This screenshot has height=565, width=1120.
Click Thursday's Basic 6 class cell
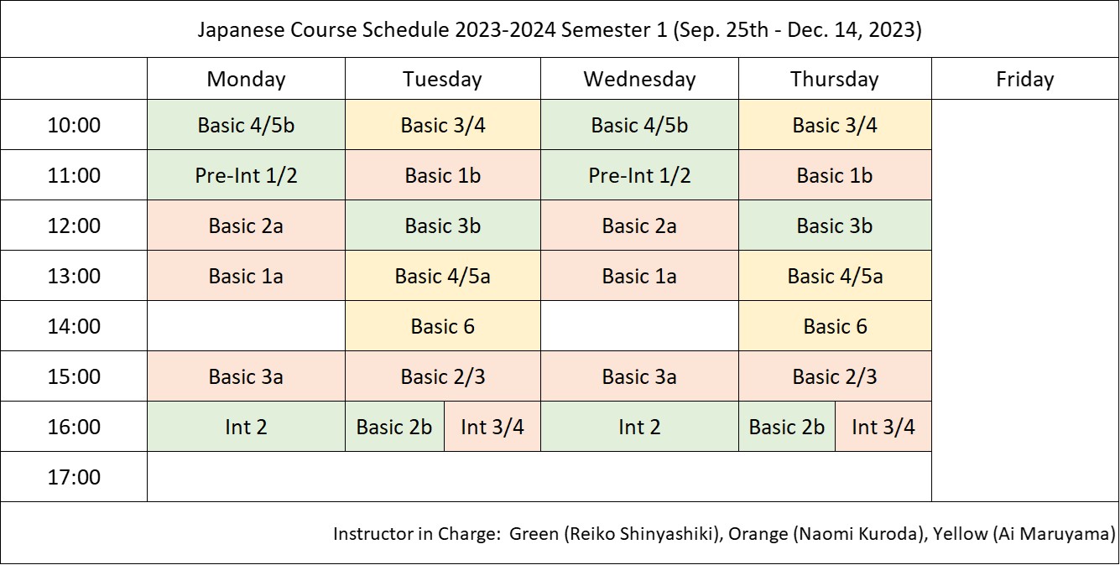[x=834, y=326]
